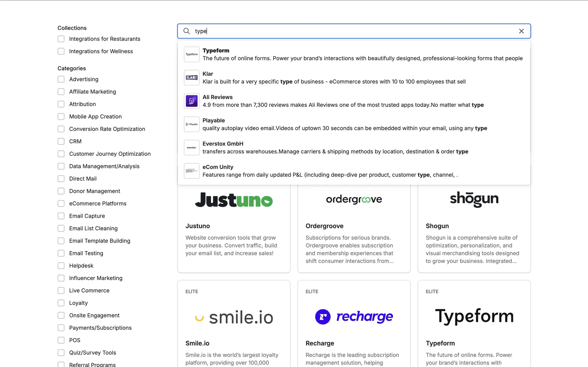
Task: Enable the Advertising category checkbox
Action: 61,79
